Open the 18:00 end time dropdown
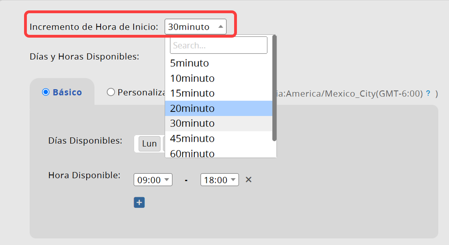 coord(220,180)
